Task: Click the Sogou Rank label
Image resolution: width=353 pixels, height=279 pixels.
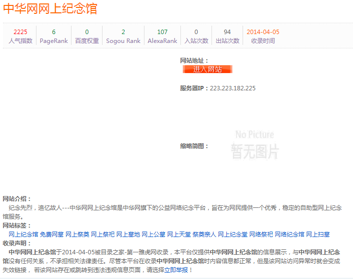Action: (123, 41)
